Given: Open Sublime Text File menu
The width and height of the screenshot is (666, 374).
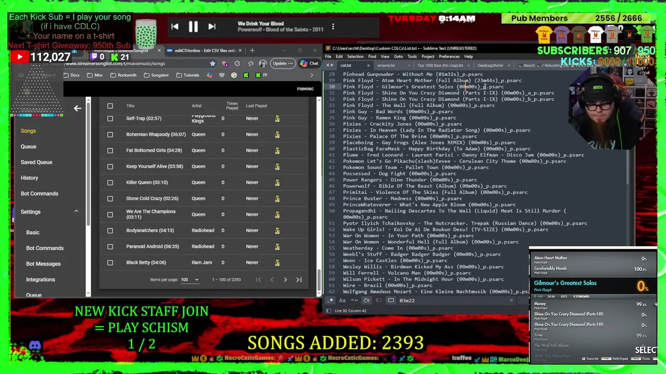Looking at the screenshot, I should click(x=328, y=57).
